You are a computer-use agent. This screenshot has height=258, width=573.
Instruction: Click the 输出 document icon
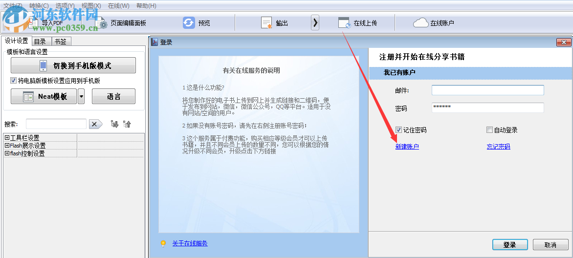(x=267, y=22)
